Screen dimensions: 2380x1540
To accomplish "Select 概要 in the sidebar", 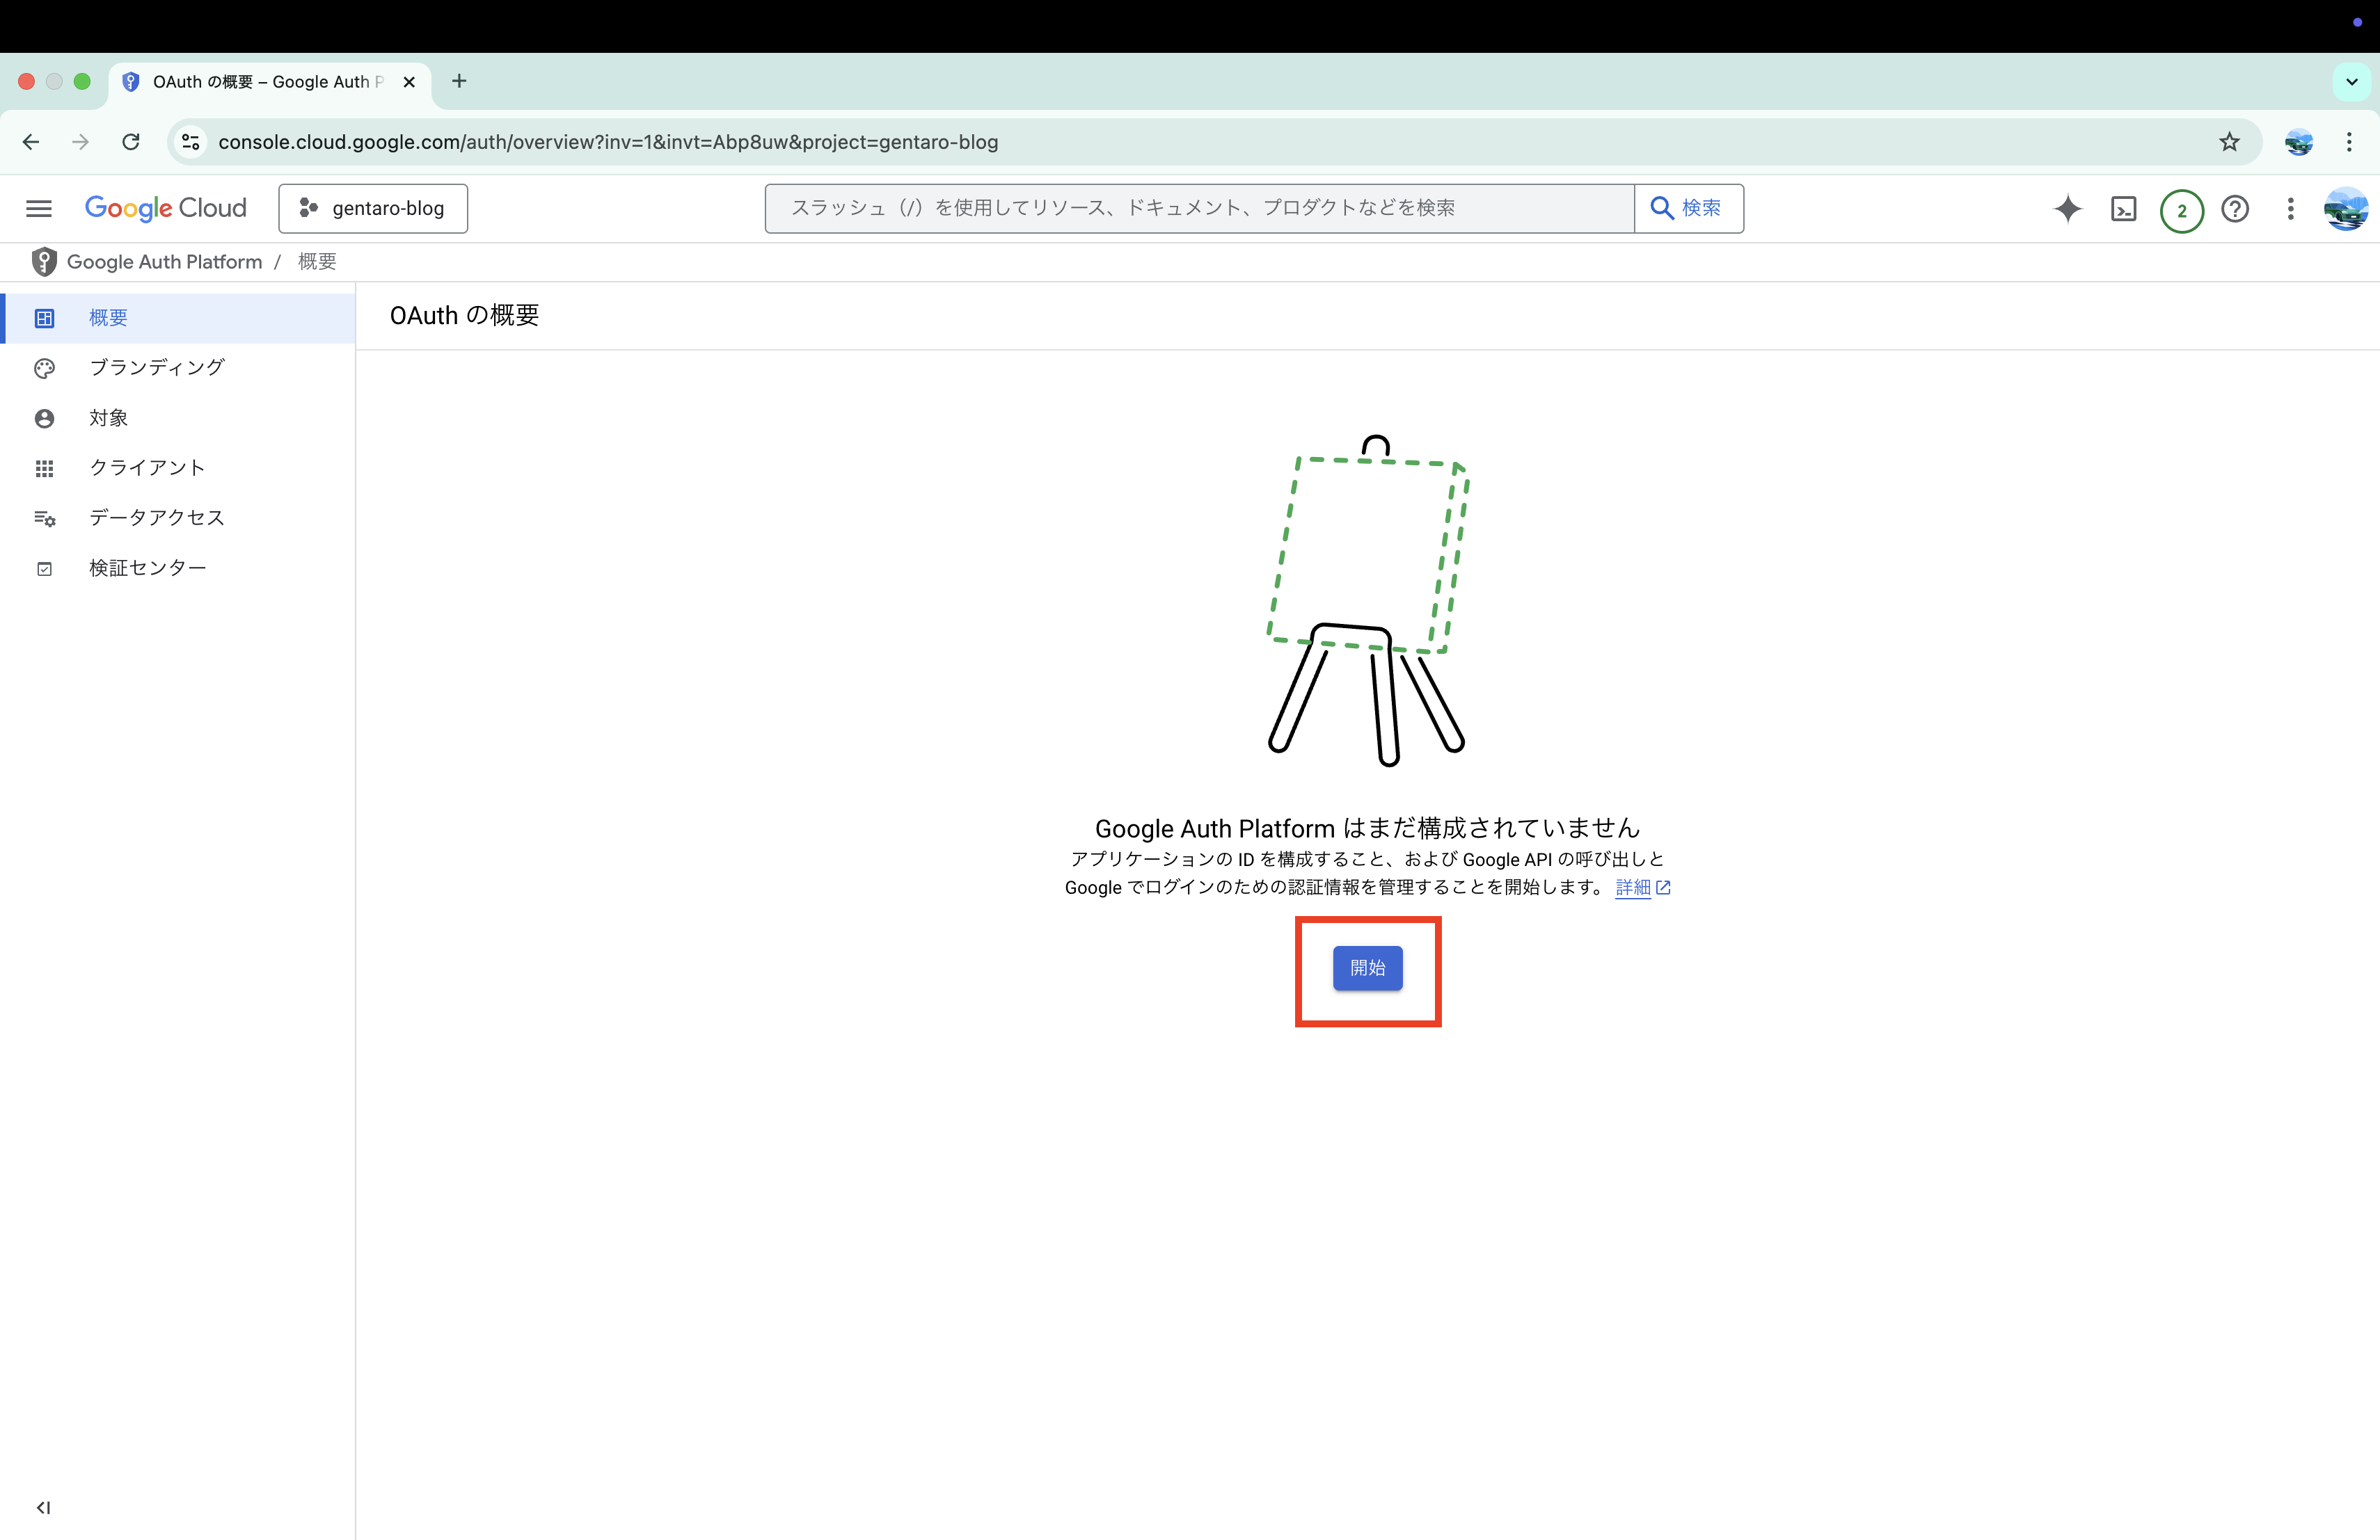I will point(178,318).
